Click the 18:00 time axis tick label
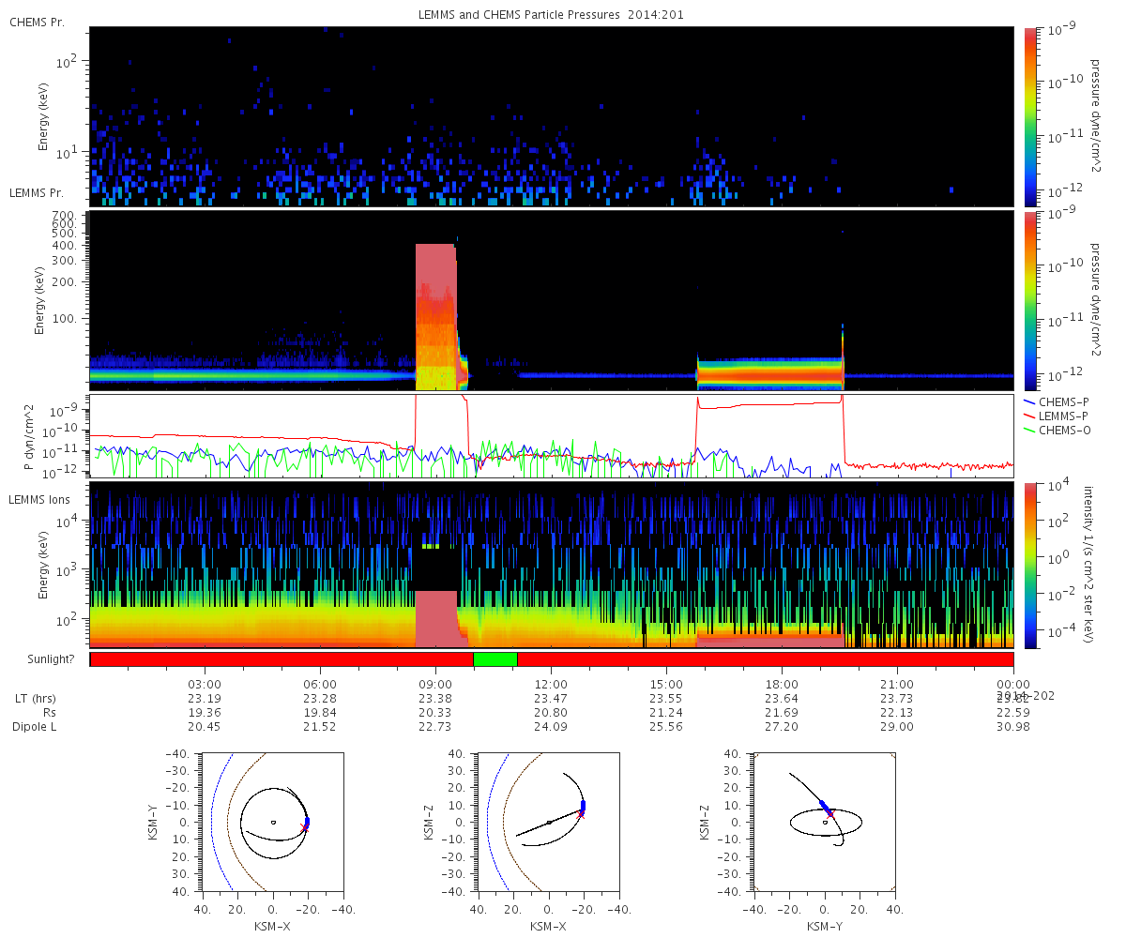 point(782,684)
